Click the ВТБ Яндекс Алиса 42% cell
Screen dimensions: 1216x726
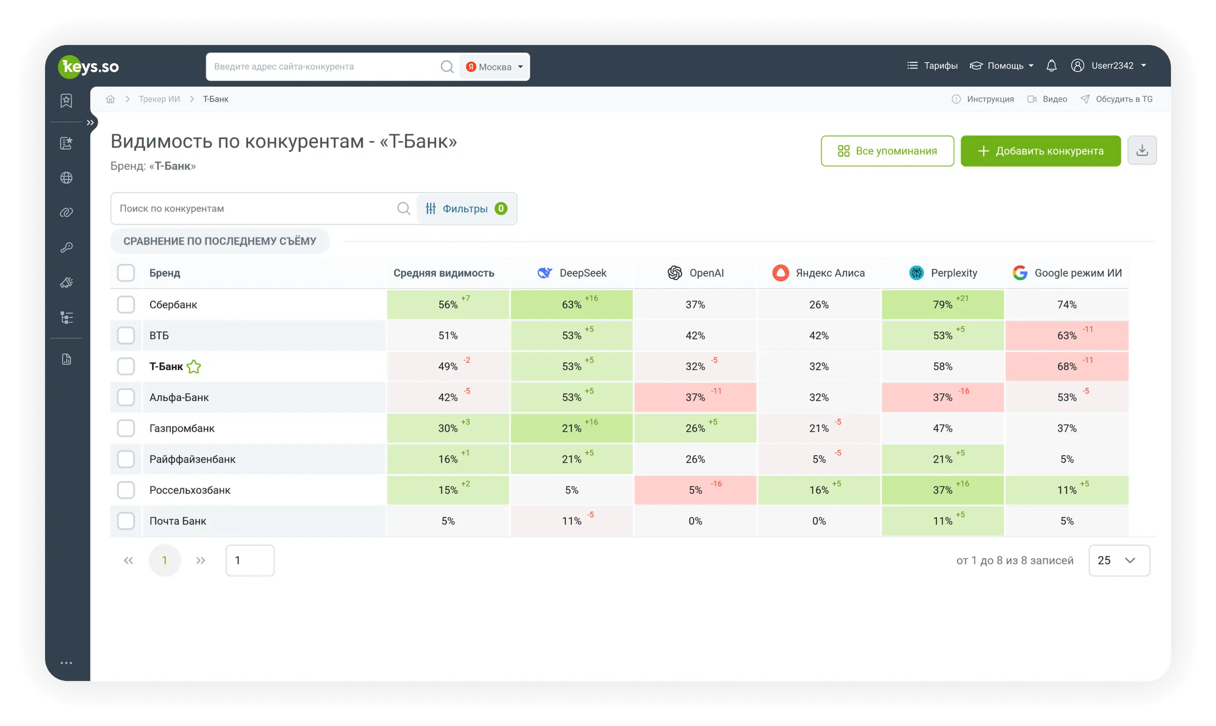click(x=819, y=335)
